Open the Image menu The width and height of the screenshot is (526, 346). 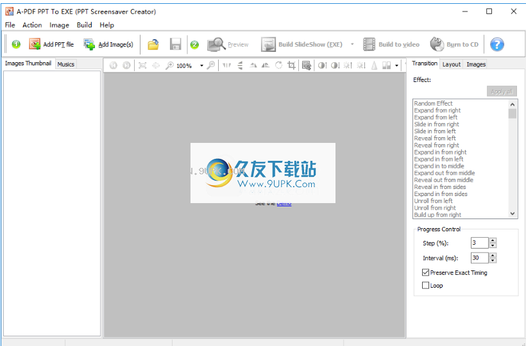click(x=59, y=25)
